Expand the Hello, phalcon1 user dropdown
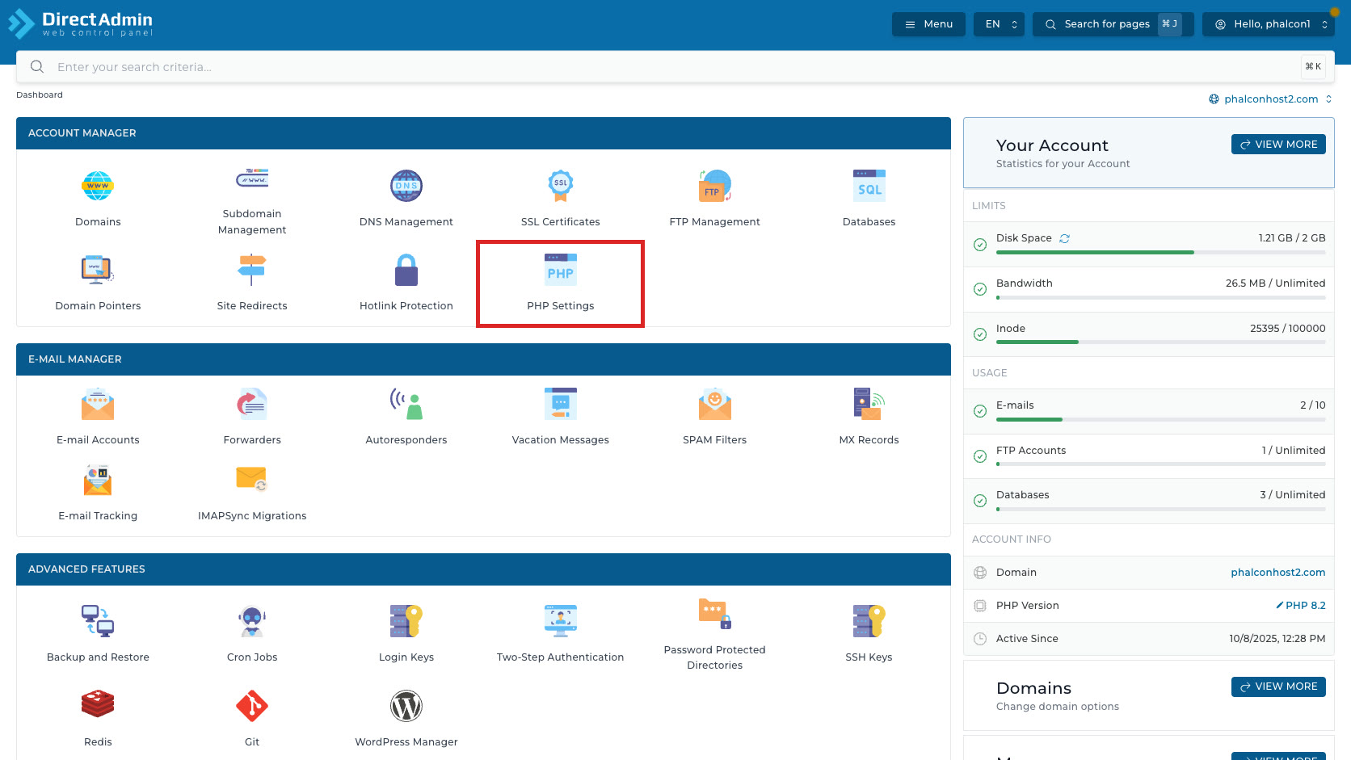1351x760 pixels. click(x=1269, y=24)
